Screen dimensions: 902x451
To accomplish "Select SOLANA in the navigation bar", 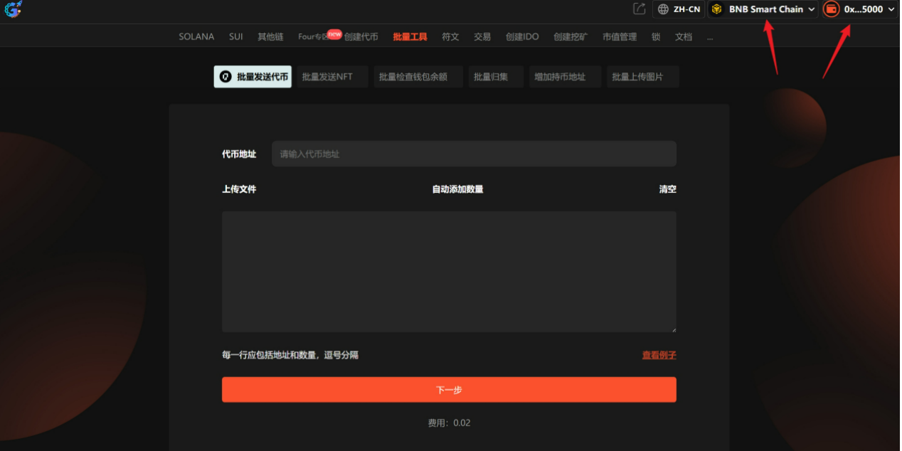I will click(196, 37).
